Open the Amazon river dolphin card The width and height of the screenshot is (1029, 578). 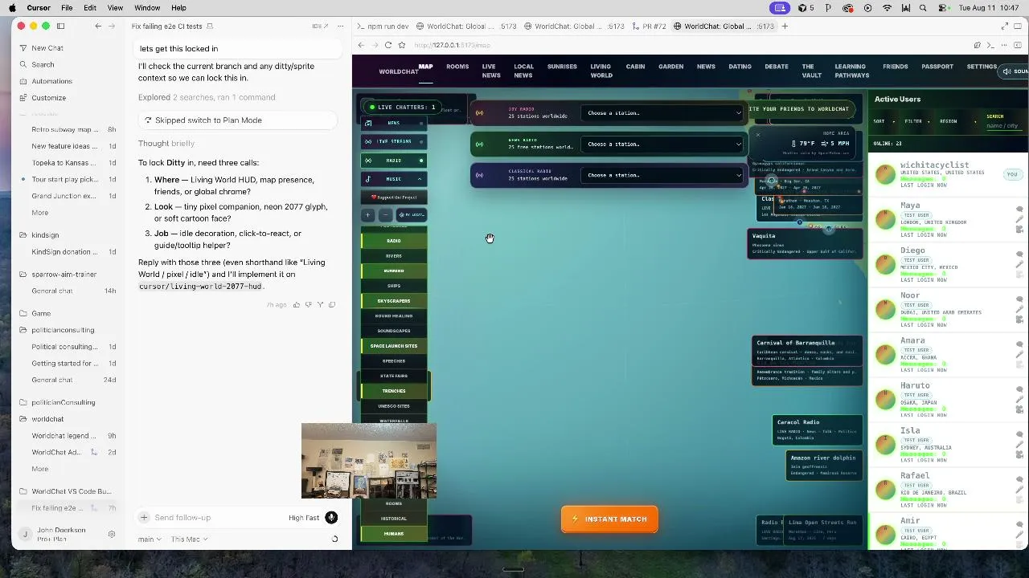click(x=825, y=465)
